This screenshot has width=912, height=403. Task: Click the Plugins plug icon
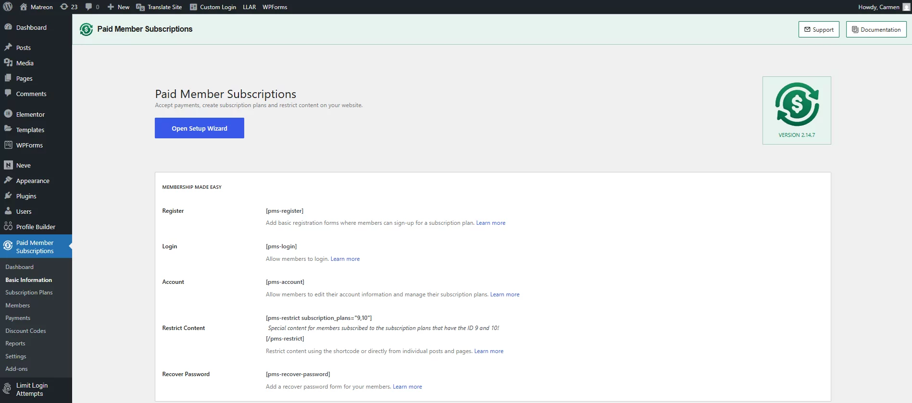pos(8,195)
